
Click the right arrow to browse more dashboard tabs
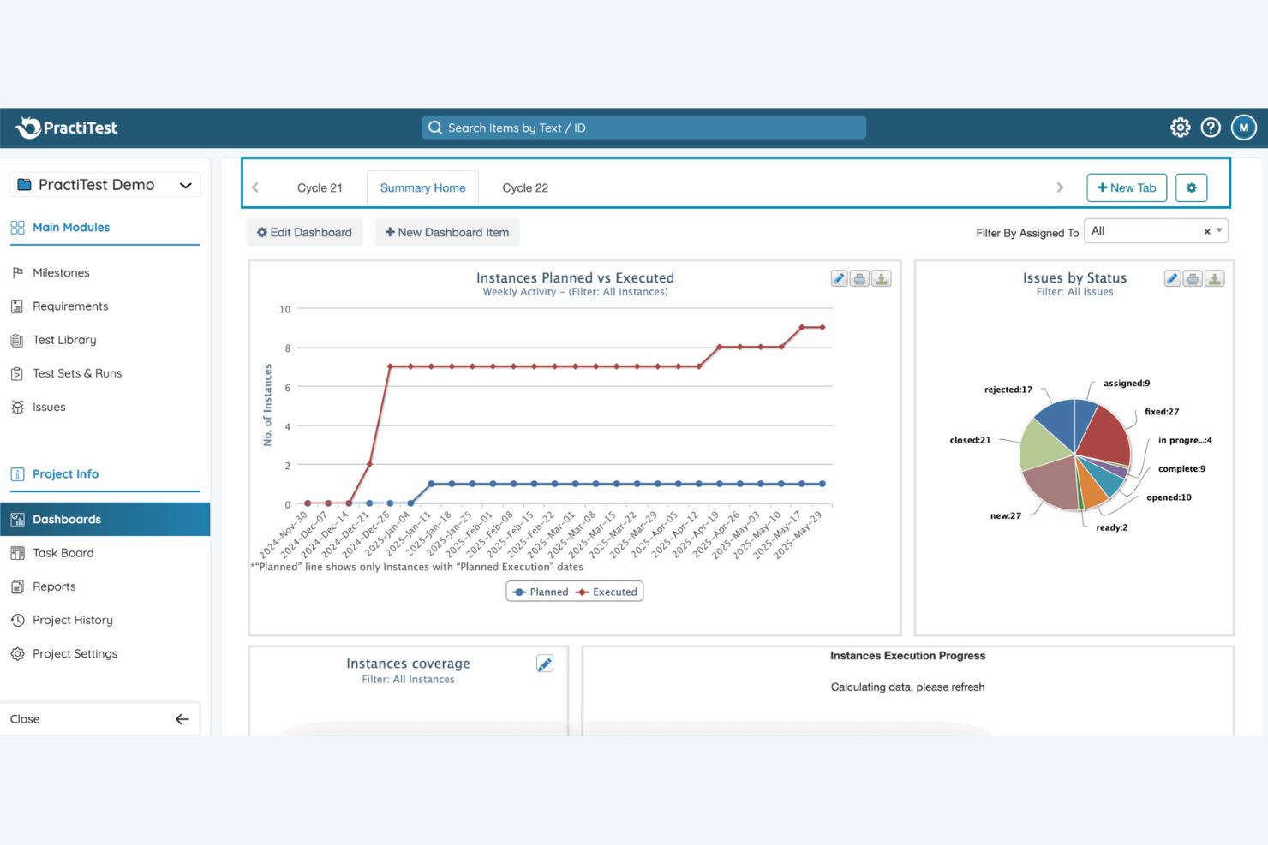tap(1061, 187)
